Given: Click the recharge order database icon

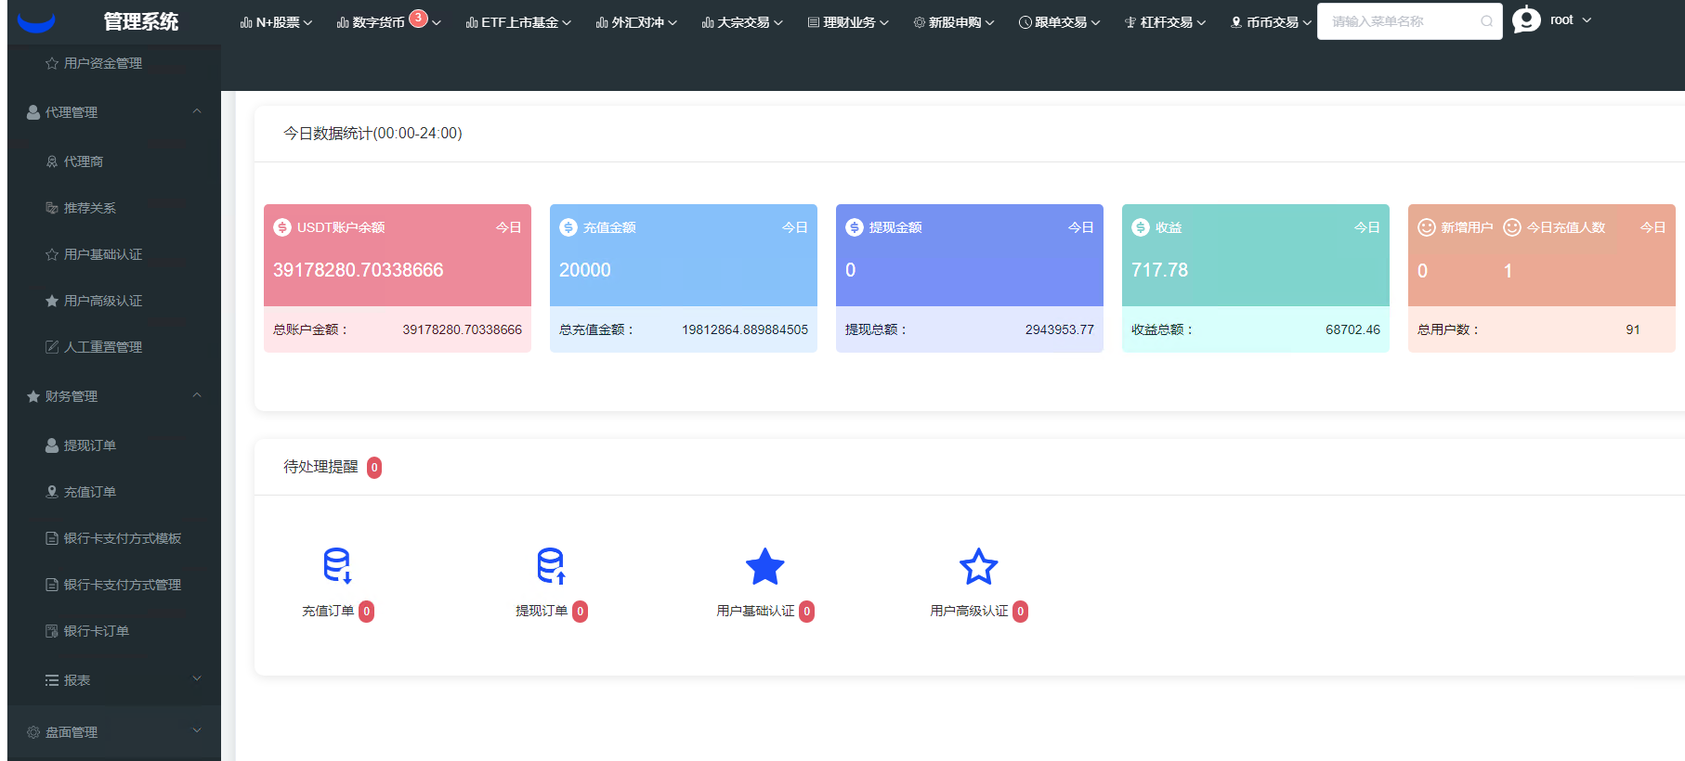Looking at the screenshot, I should [x=337, y=565].
